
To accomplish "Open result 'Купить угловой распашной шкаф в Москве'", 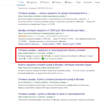I will click(51, 79).
